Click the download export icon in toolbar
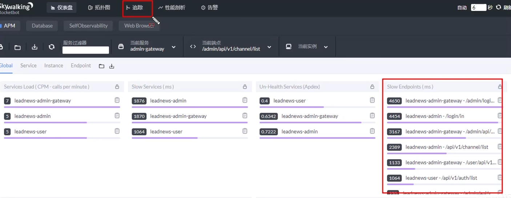 (35, 47)
